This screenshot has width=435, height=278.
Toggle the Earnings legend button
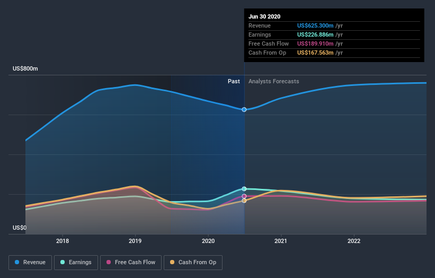pos(76,263)
